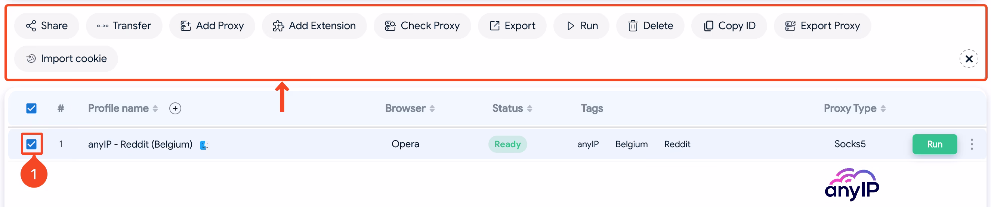The height and width of the screenshot is (207, 991).
Task: Click the Export Proxy button
Action: click(822, 26)
